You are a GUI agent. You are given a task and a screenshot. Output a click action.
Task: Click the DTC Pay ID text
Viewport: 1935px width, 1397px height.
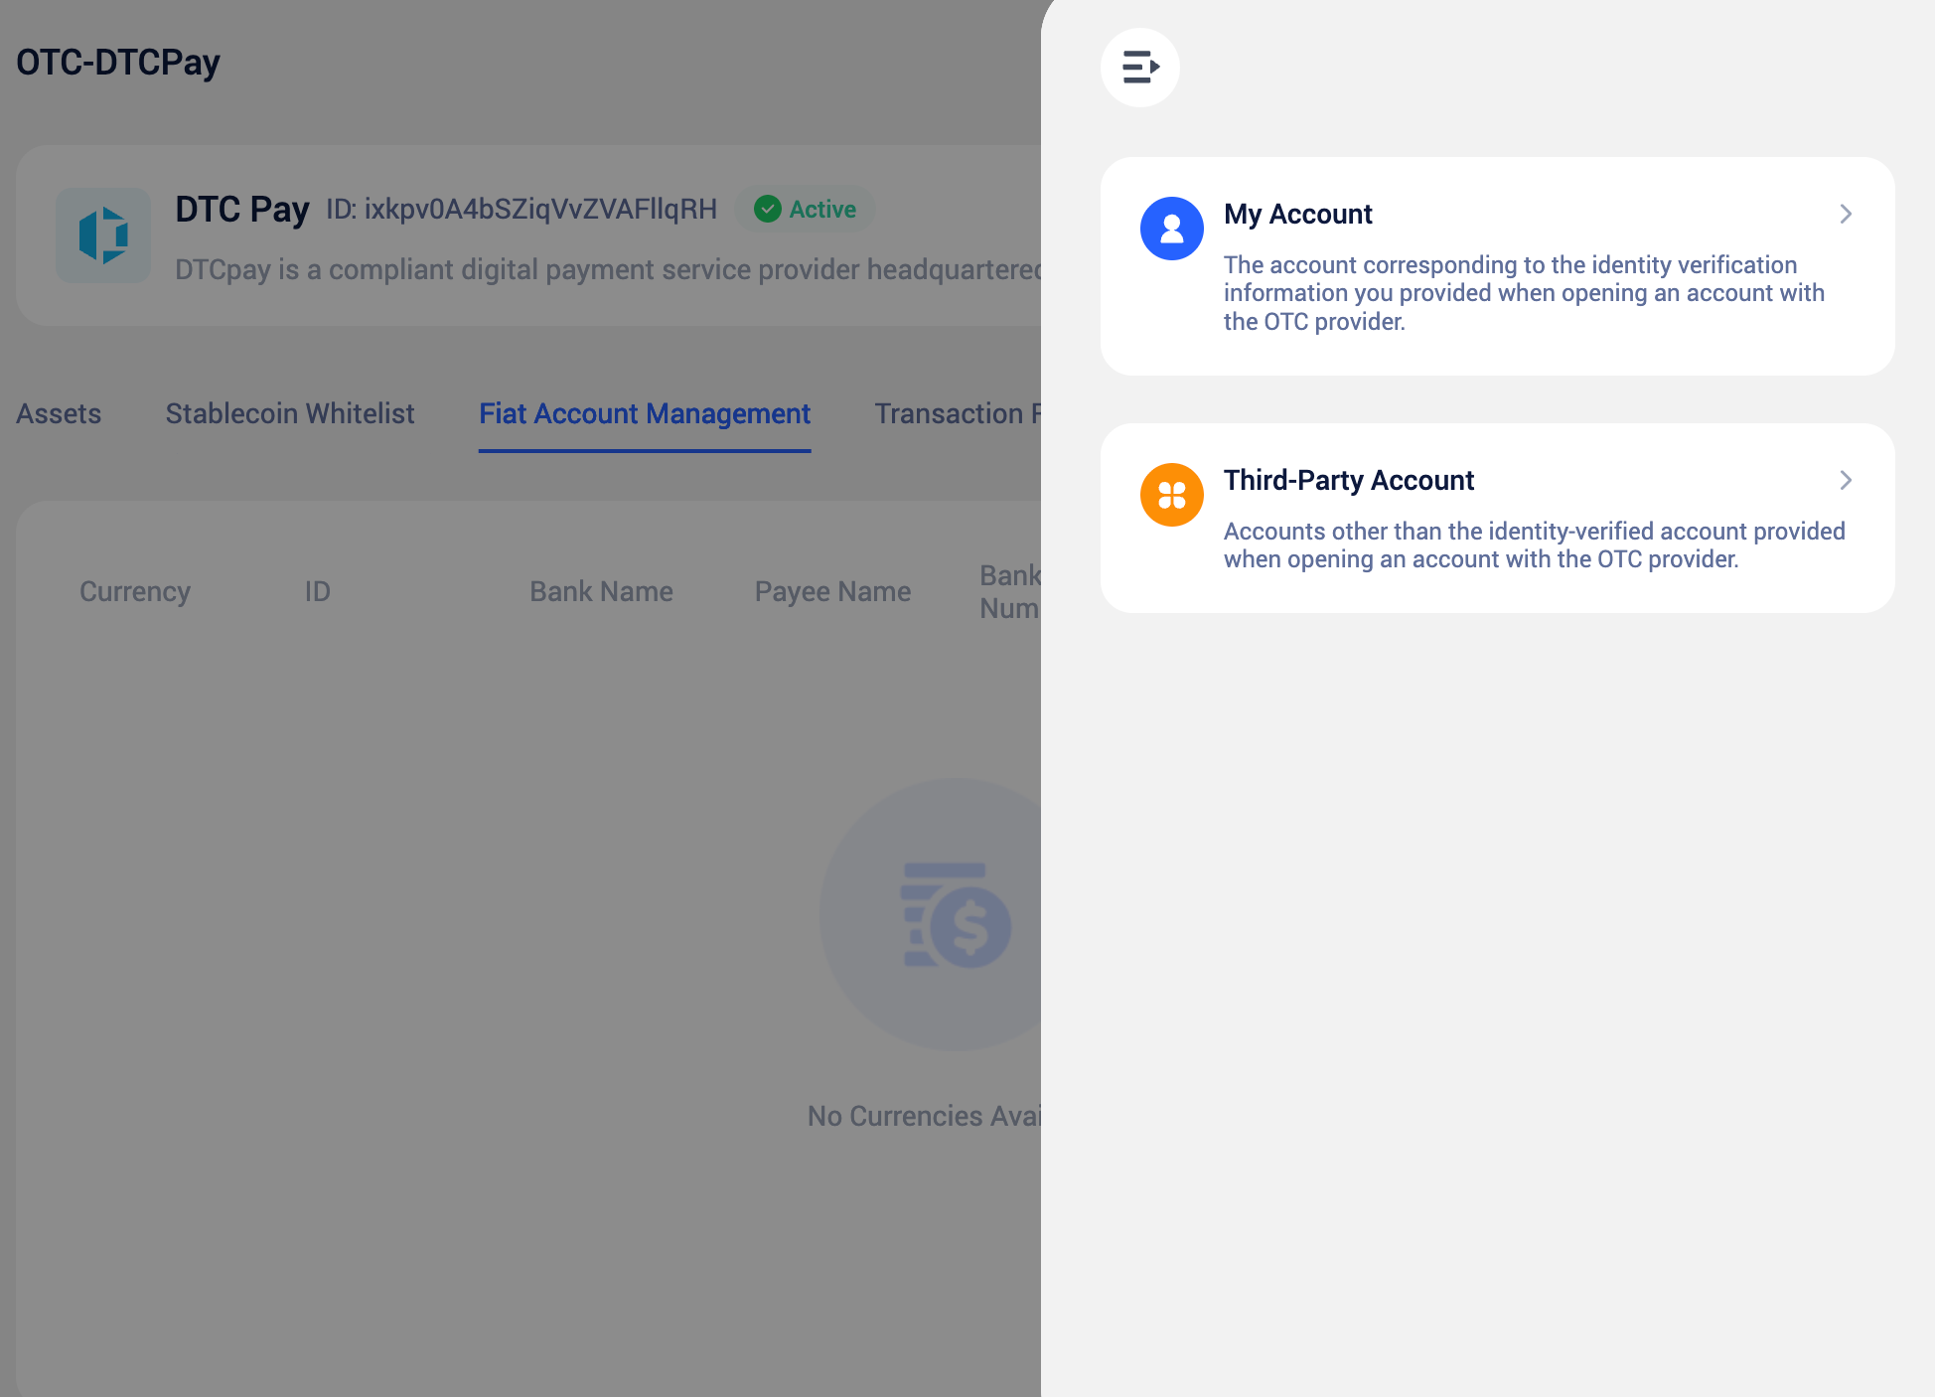point(521,209)
